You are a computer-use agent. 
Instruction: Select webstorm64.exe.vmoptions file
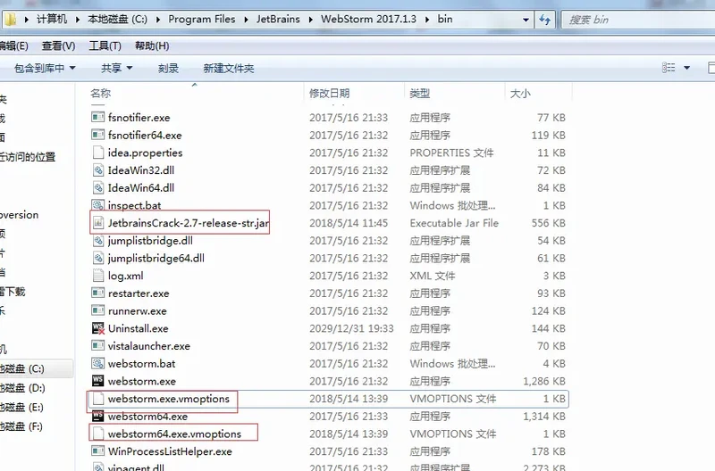coord(174,434)
